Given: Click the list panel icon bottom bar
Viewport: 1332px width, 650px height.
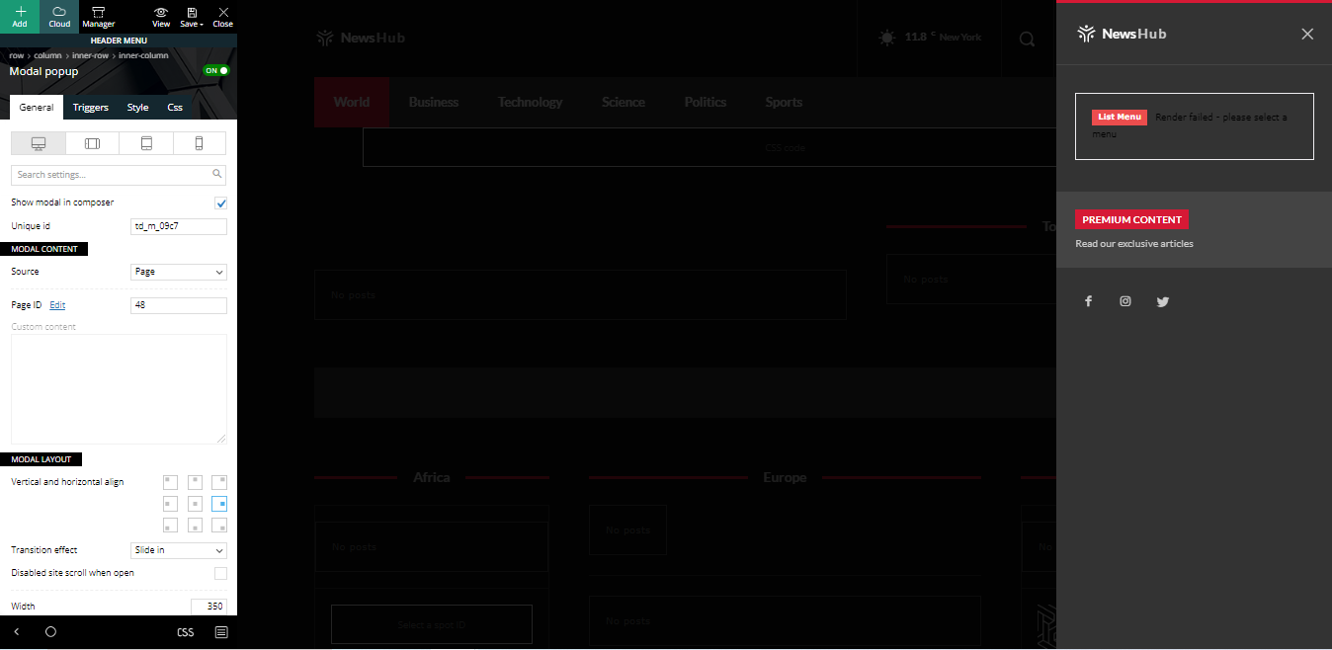Looking at the screenshot, I should [221, 632].
